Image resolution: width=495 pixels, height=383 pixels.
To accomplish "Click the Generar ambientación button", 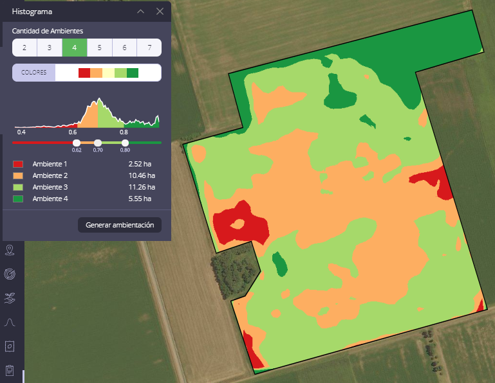I will [x=120, y=225].
